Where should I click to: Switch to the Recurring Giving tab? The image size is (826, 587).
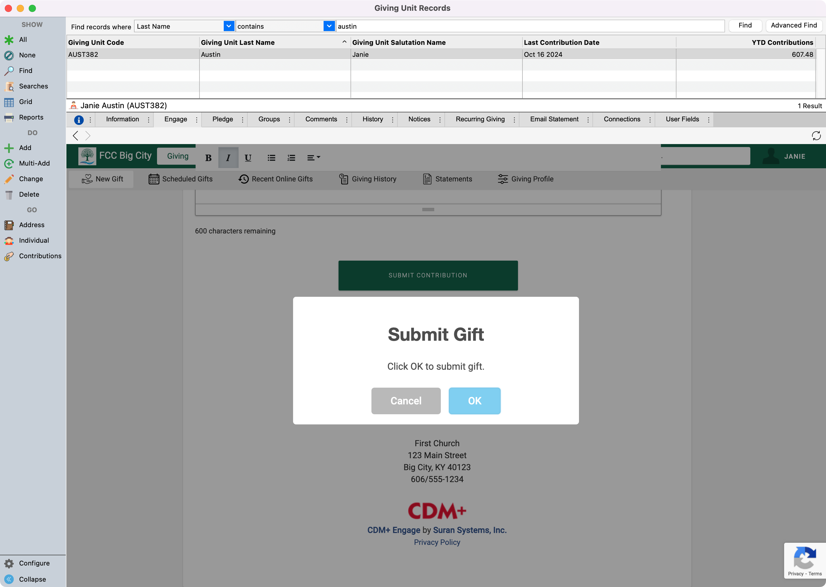[480, 119]
